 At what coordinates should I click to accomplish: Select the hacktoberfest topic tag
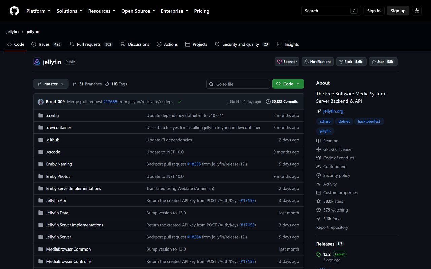(369, 121)
